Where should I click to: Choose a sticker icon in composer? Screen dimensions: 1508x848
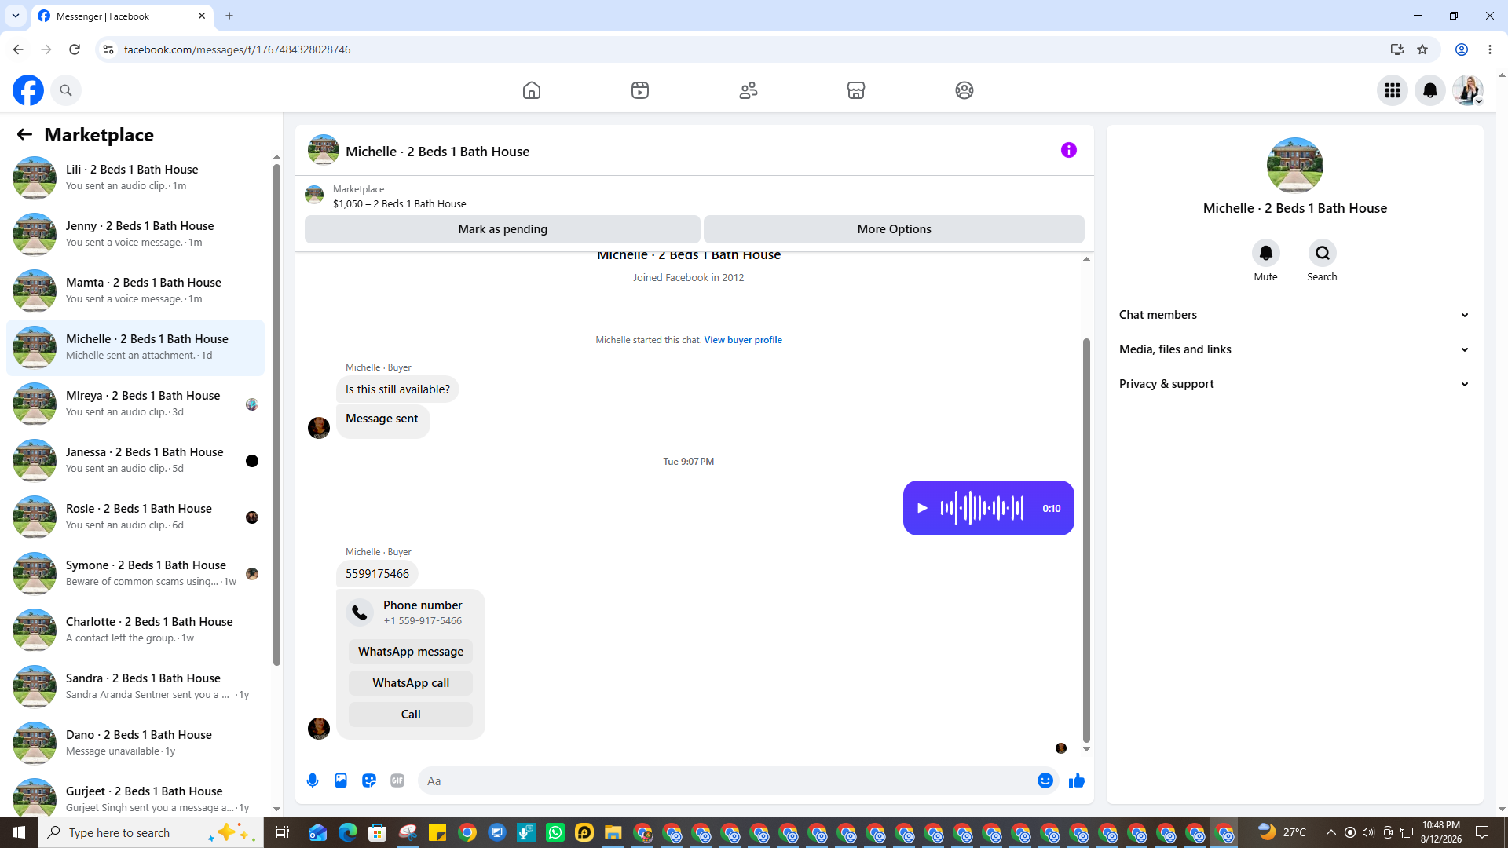pyautogui.click(x=369, y=780)
